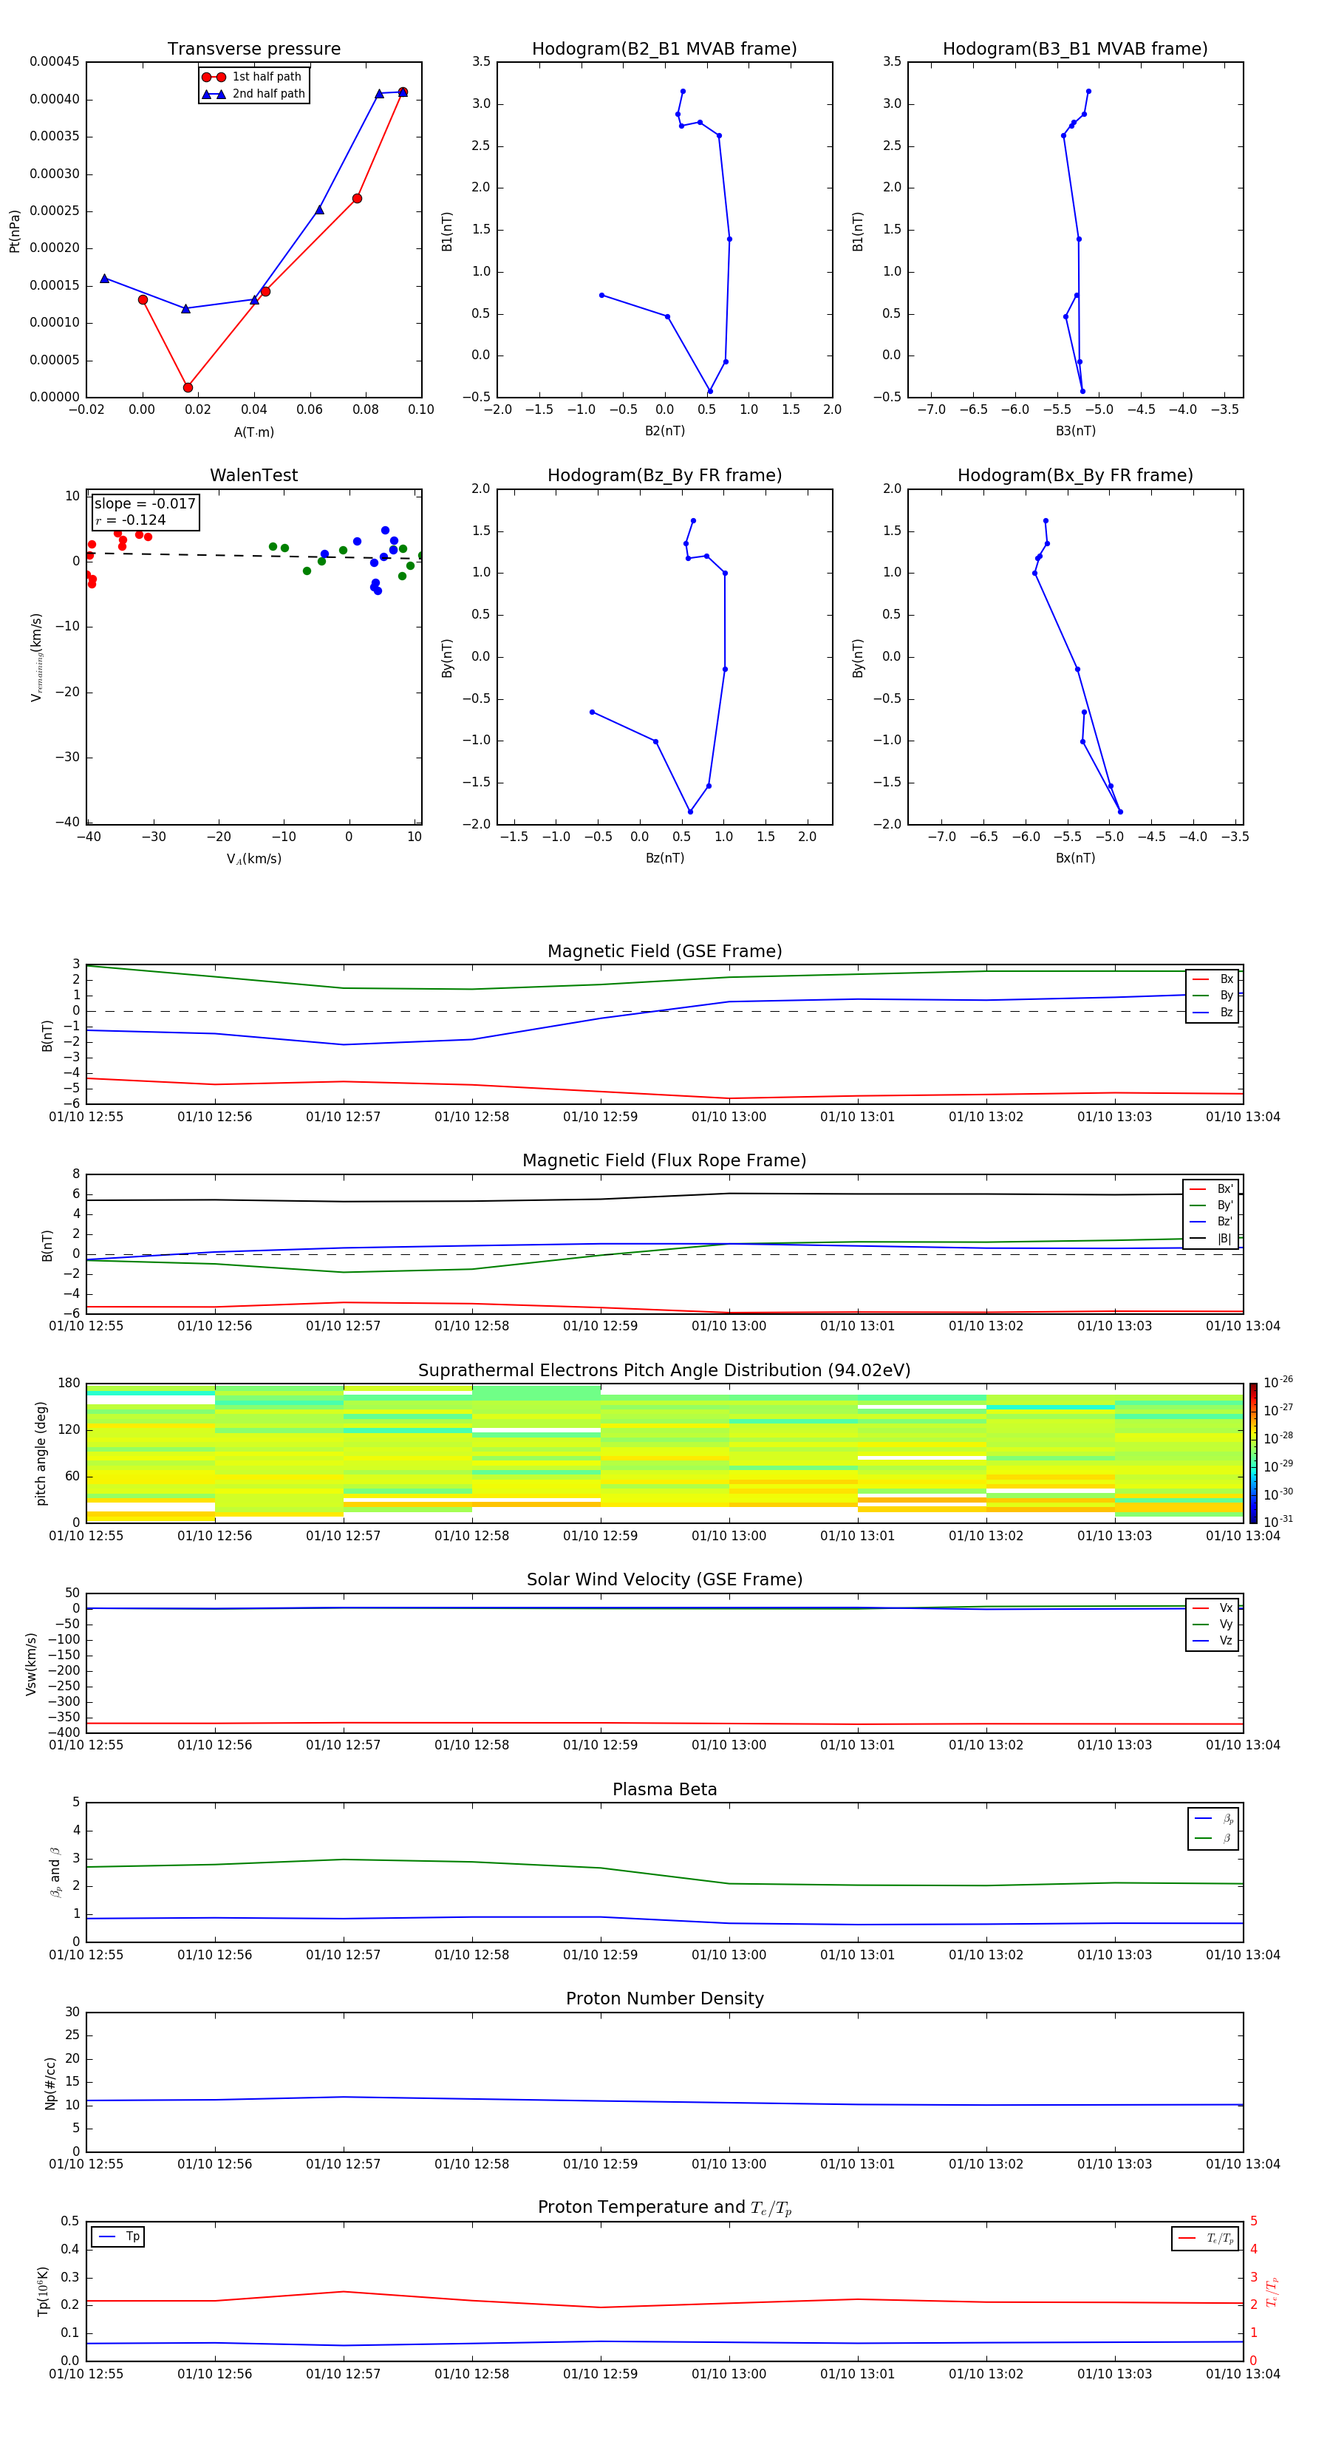Click 'Bz' legend entry in GSE field plot
Screen dimensions: 1330x2439
coord(1213,1012)
